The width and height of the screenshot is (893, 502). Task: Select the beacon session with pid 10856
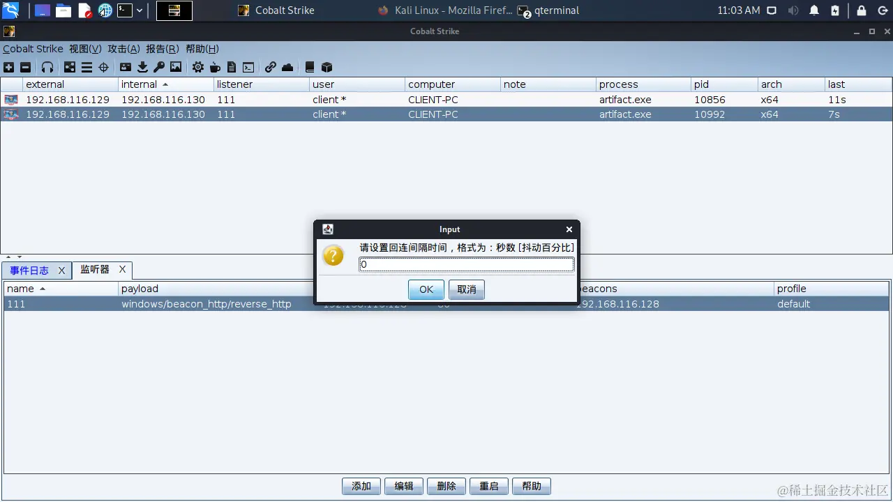tap(446, 100)
